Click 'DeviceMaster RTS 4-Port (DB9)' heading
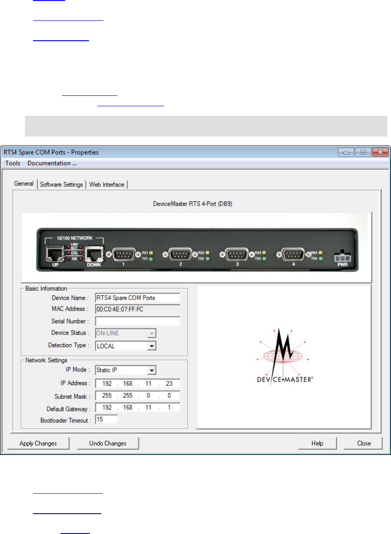Viewport: 391px width, 534px height. pyautogui.click(x=193, y=204)
